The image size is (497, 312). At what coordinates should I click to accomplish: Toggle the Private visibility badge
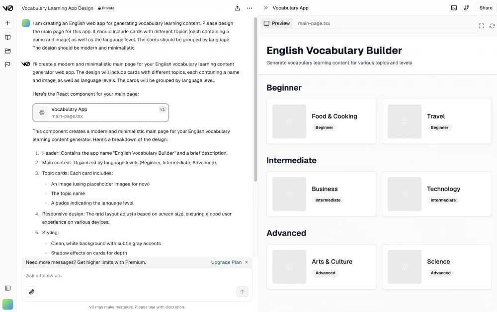(106, 8)
